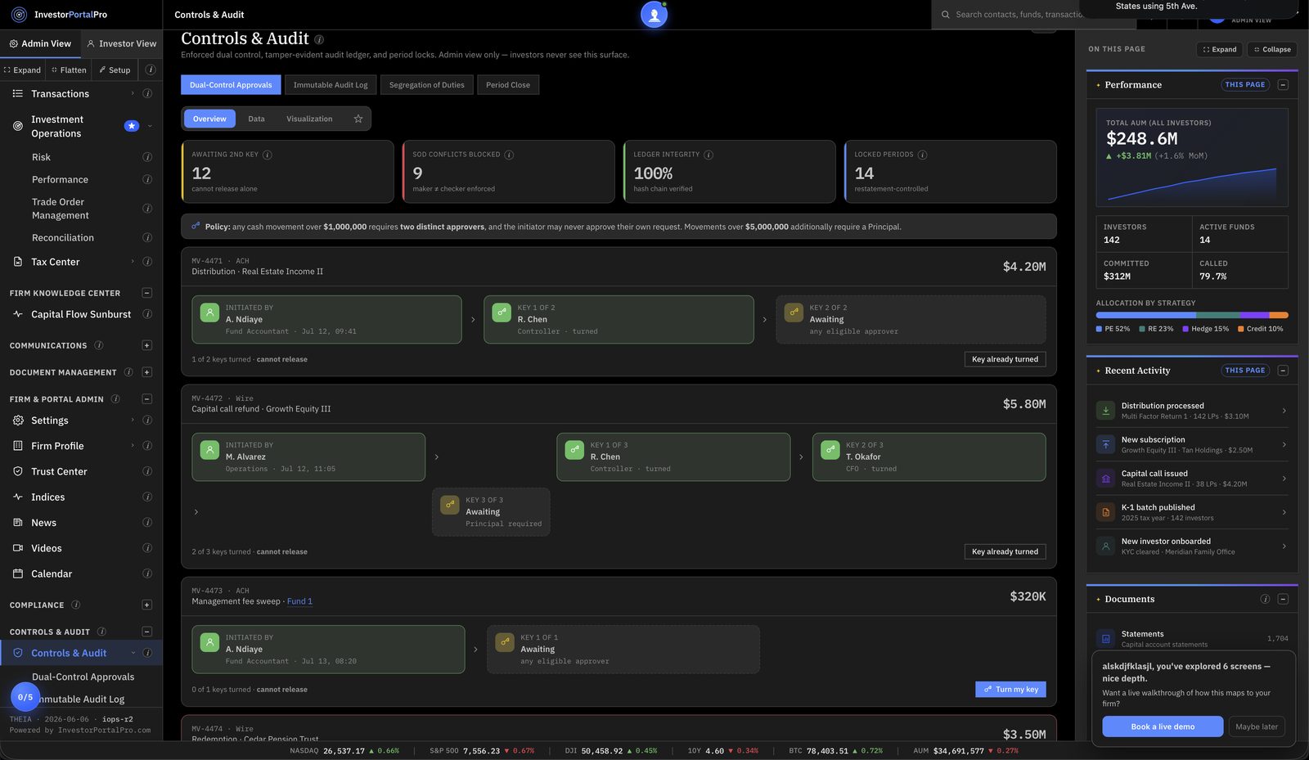Click the info icon next to Reconciliation
The image size is (1309, 760).
pyautogui.click(x=147, y=238)
